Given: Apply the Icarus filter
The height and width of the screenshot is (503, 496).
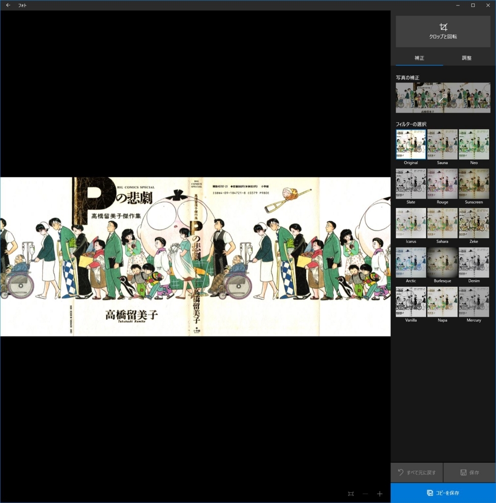Looking at the screenshot, I should pos(411,223).
